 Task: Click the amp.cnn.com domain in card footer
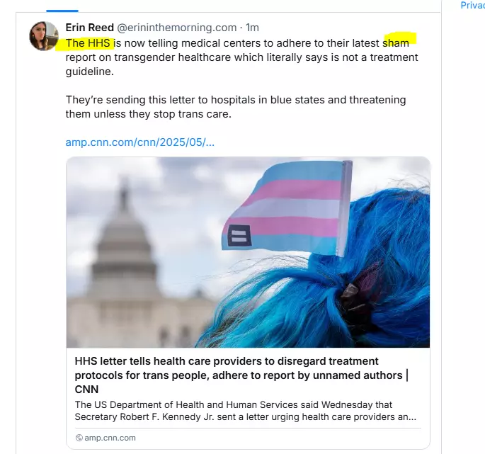pos(110,438)
